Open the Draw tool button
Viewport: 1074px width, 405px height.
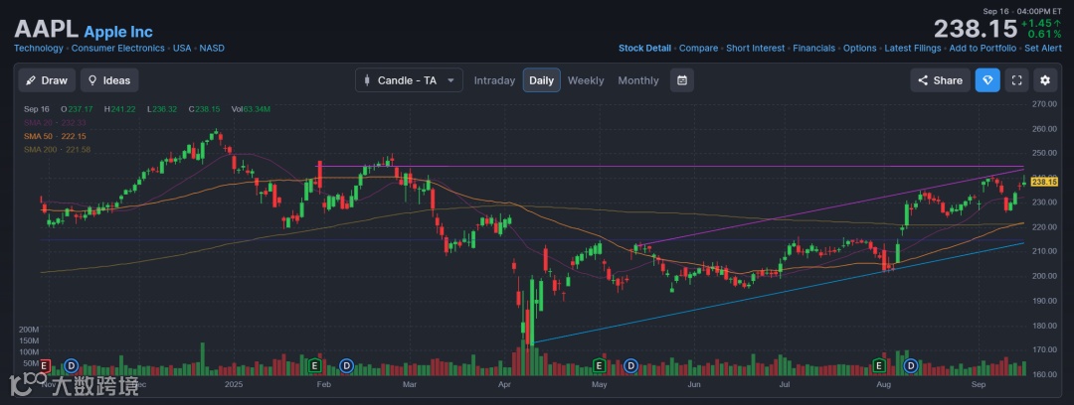point(47,80)
